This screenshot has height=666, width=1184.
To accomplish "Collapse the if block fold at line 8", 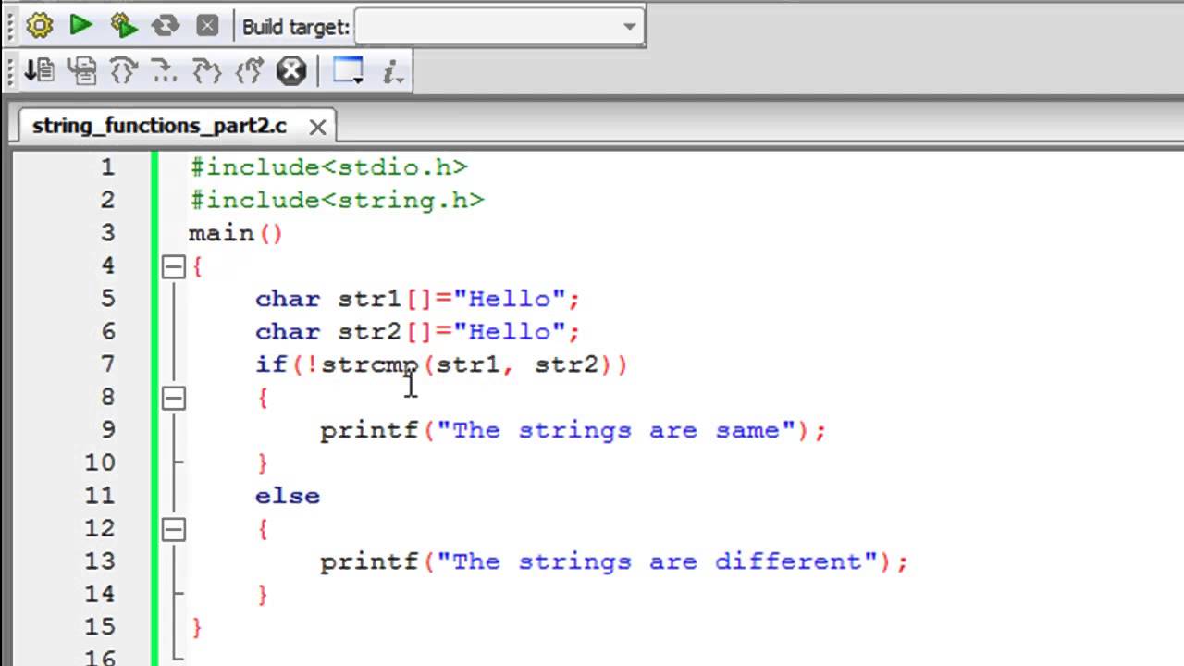I will click(173, 398).
